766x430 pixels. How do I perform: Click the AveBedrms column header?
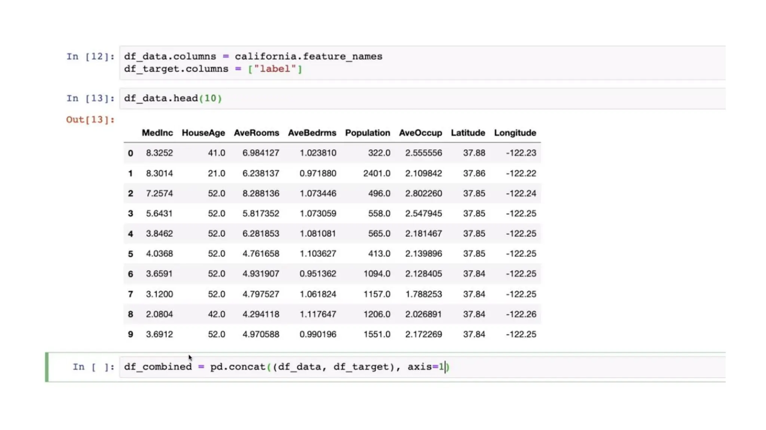click(x=312, y=133)
